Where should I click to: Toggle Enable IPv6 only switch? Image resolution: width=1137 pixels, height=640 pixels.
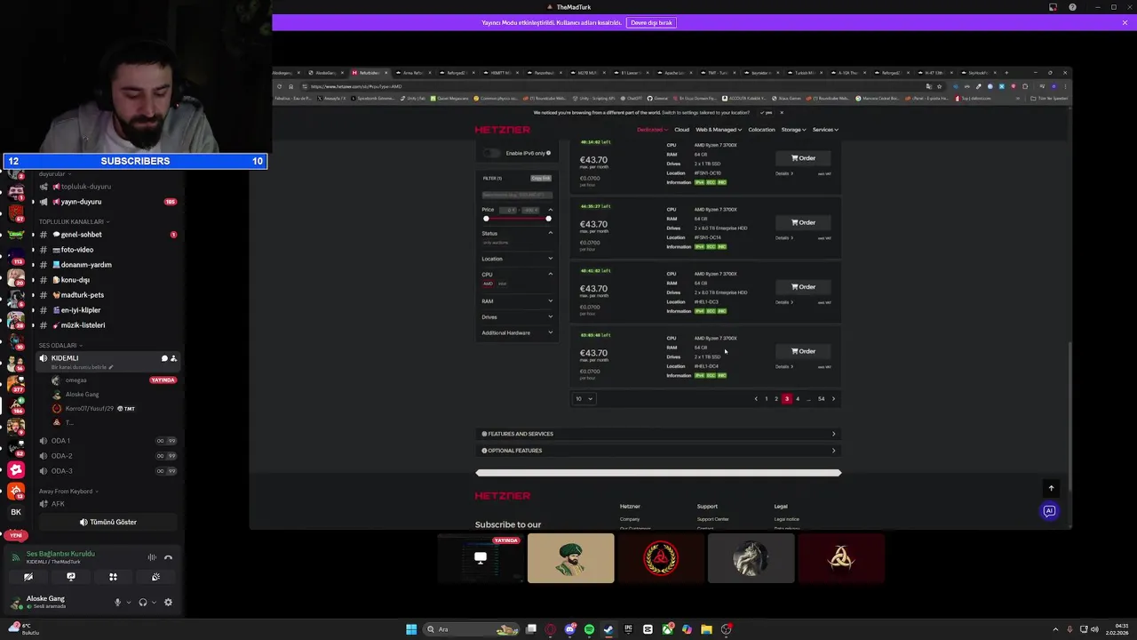pyautogui.click(x=491, y=153)
